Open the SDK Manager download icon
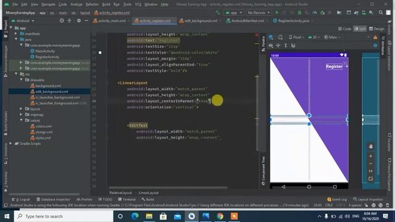Screen dimensions: 395x222 click(x=371, y=12)
